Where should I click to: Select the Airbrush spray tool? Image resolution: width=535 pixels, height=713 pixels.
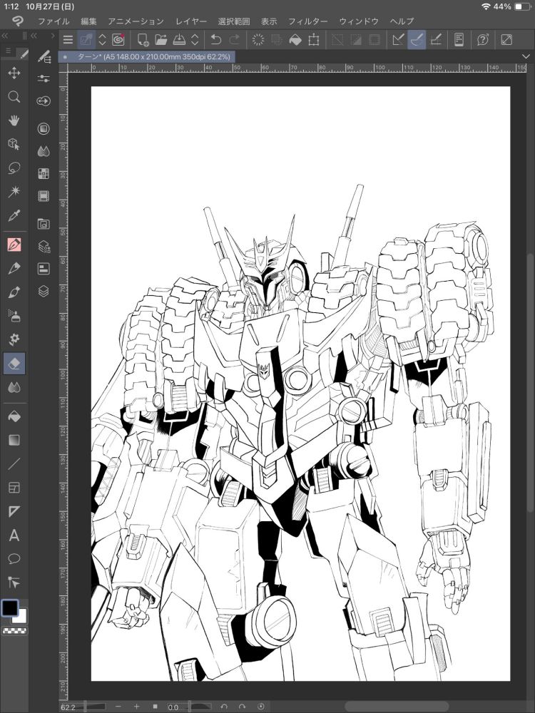tap(14, 316)
